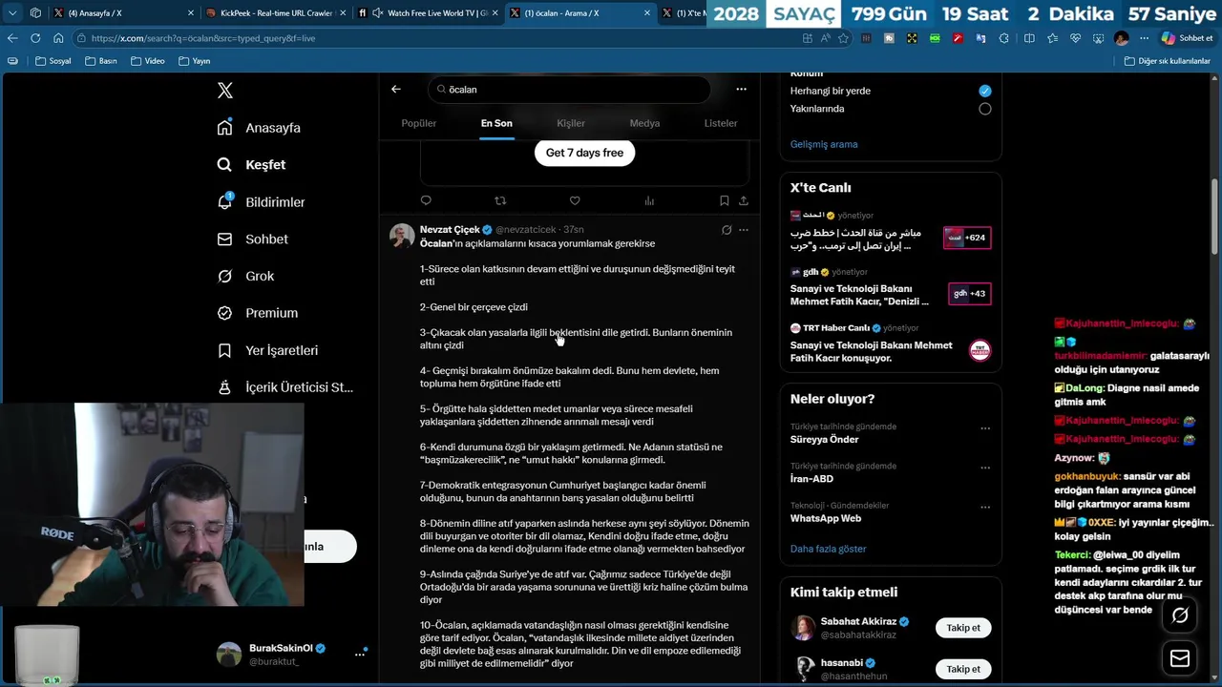Select the En Son tab

496,123
